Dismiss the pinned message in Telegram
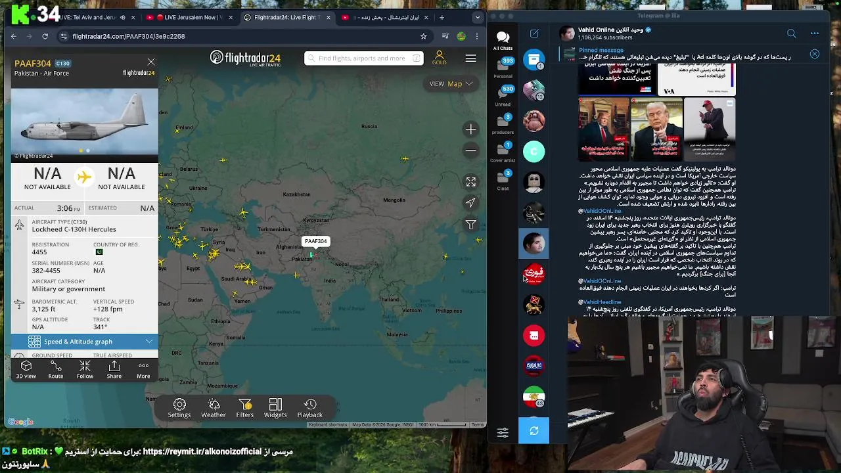 tap(815, 54)
